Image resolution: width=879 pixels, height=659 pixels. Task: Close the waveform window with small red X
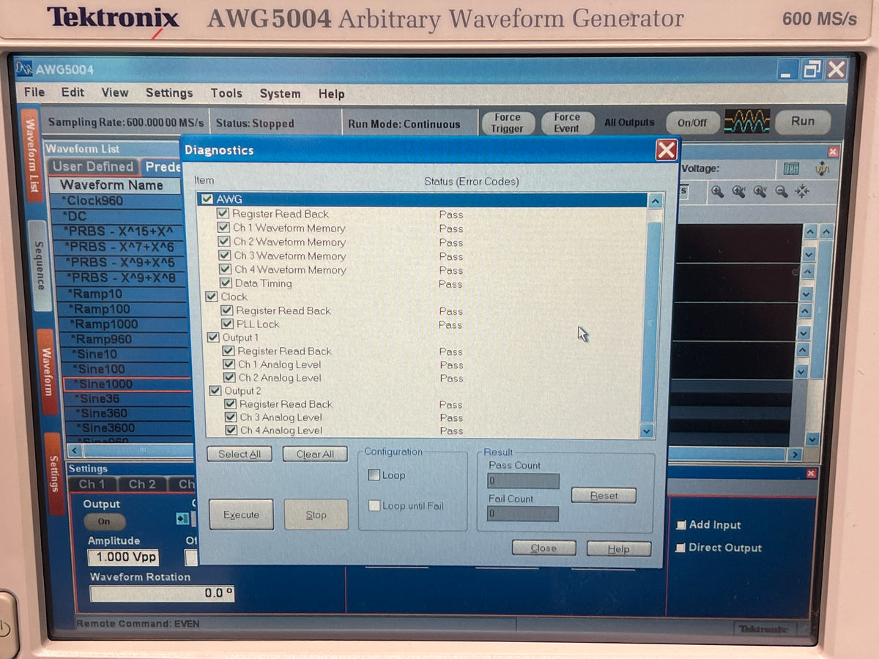pyautogui.click(x=833, y=152)
